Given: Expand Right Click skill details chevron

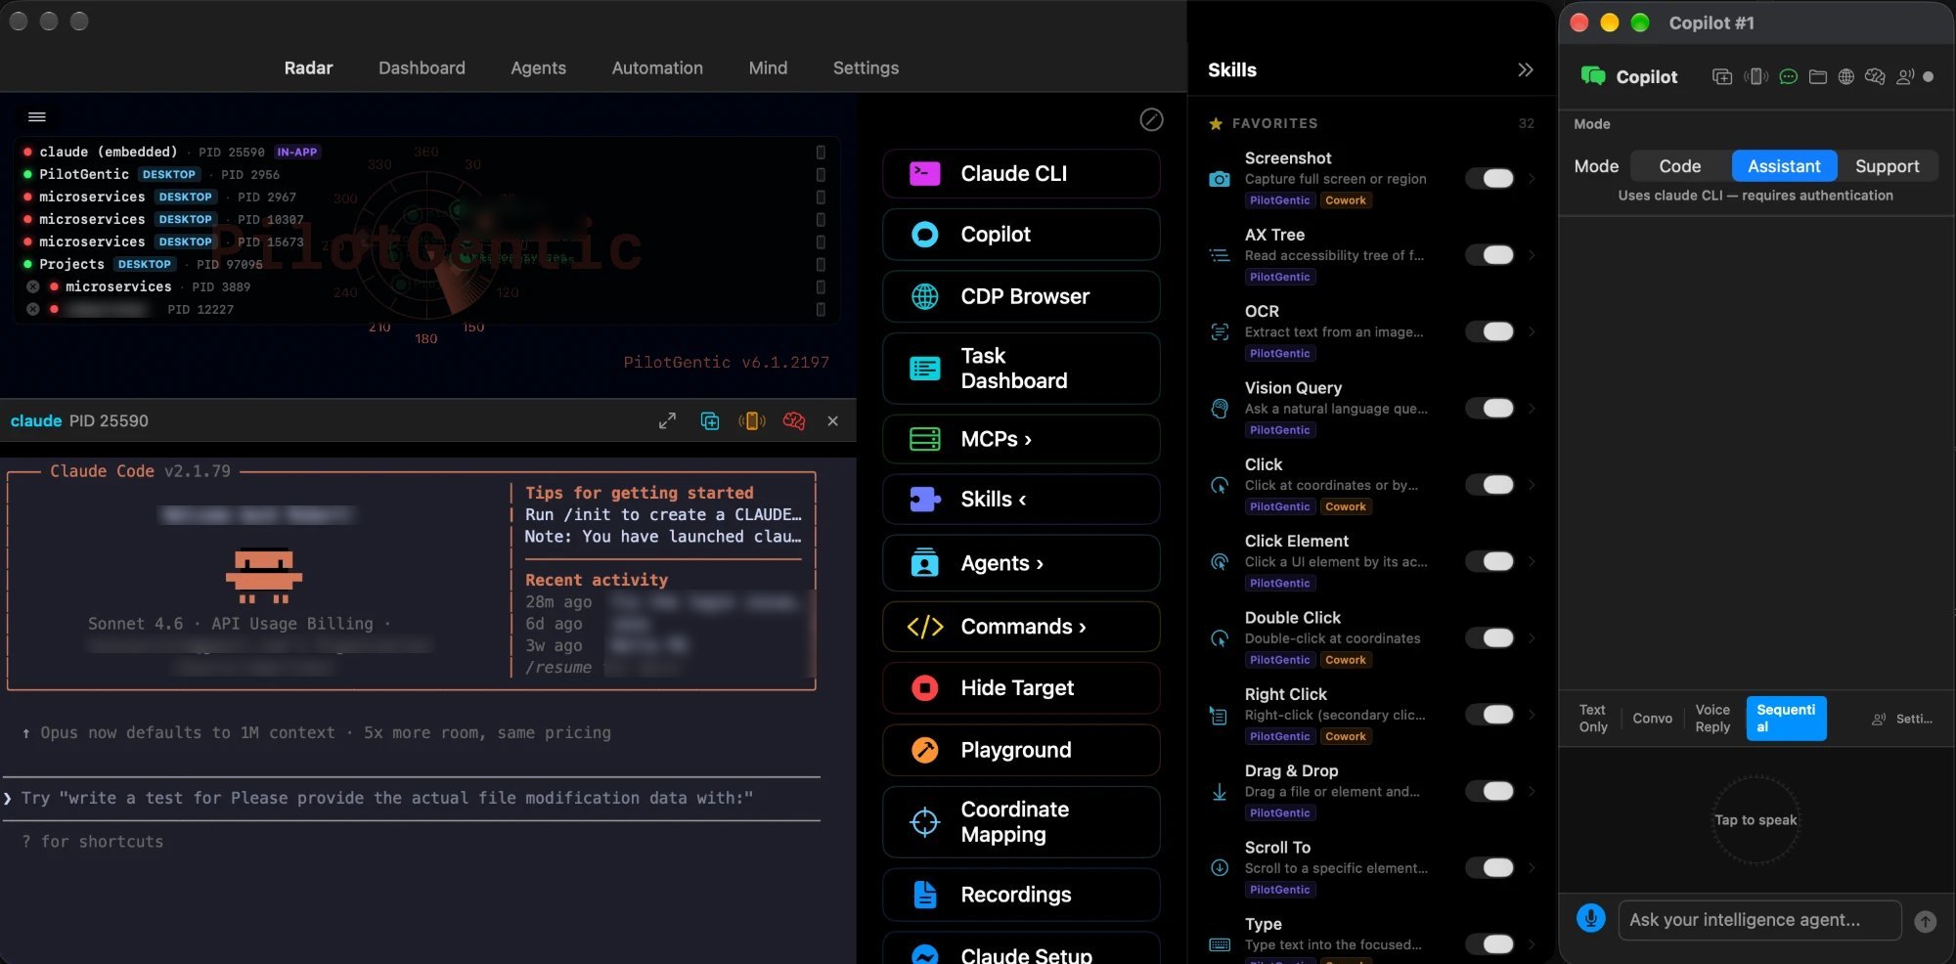Looking at the screenshot, I should 1532,715.
